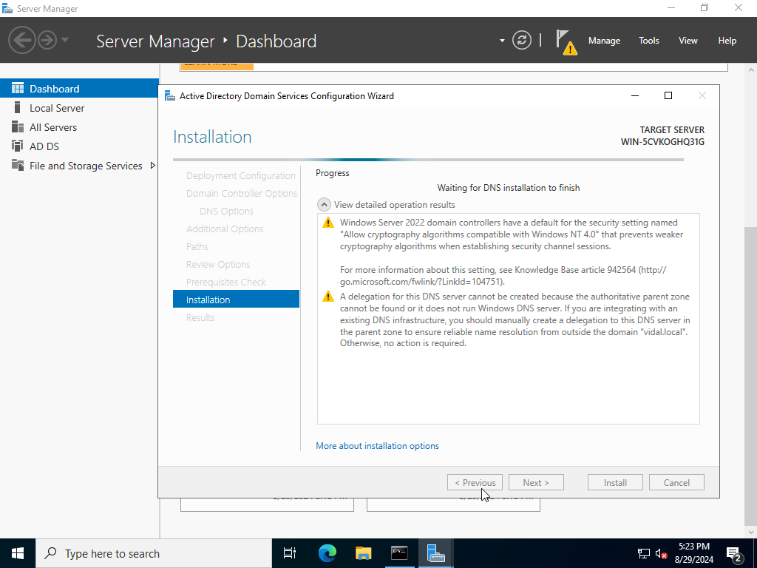Click the Local Server icon
Viewport: 757px width, 568px height.
click(x=18, y=107)
